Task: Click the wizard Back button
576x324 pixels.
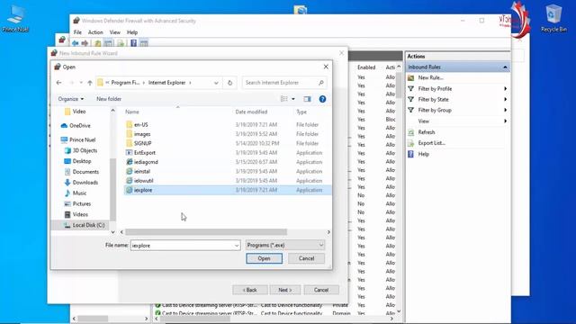Action: coord(250,290)
